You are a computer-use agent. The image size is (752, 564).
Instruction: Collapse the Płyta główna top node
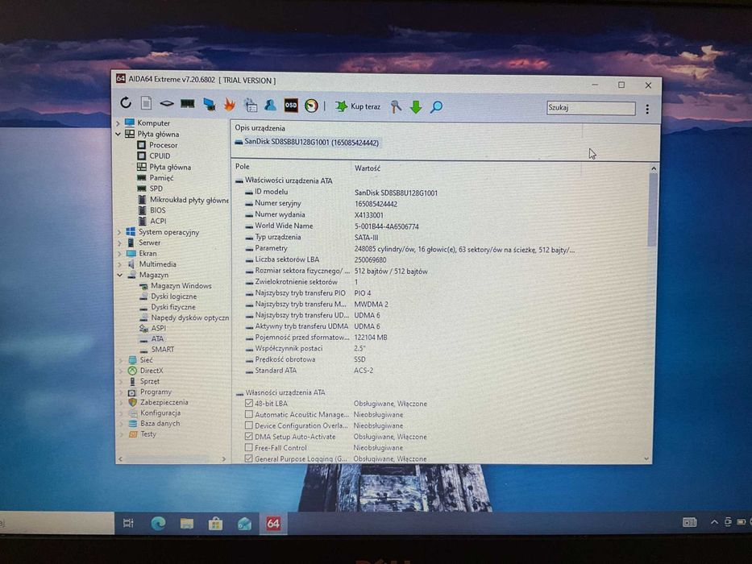coord(118,135)
